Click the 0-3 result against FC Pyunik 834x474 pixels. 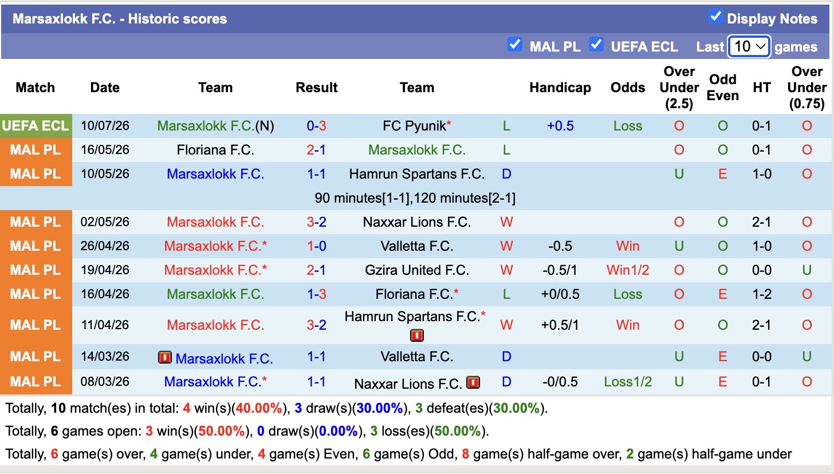click(316, 126)
